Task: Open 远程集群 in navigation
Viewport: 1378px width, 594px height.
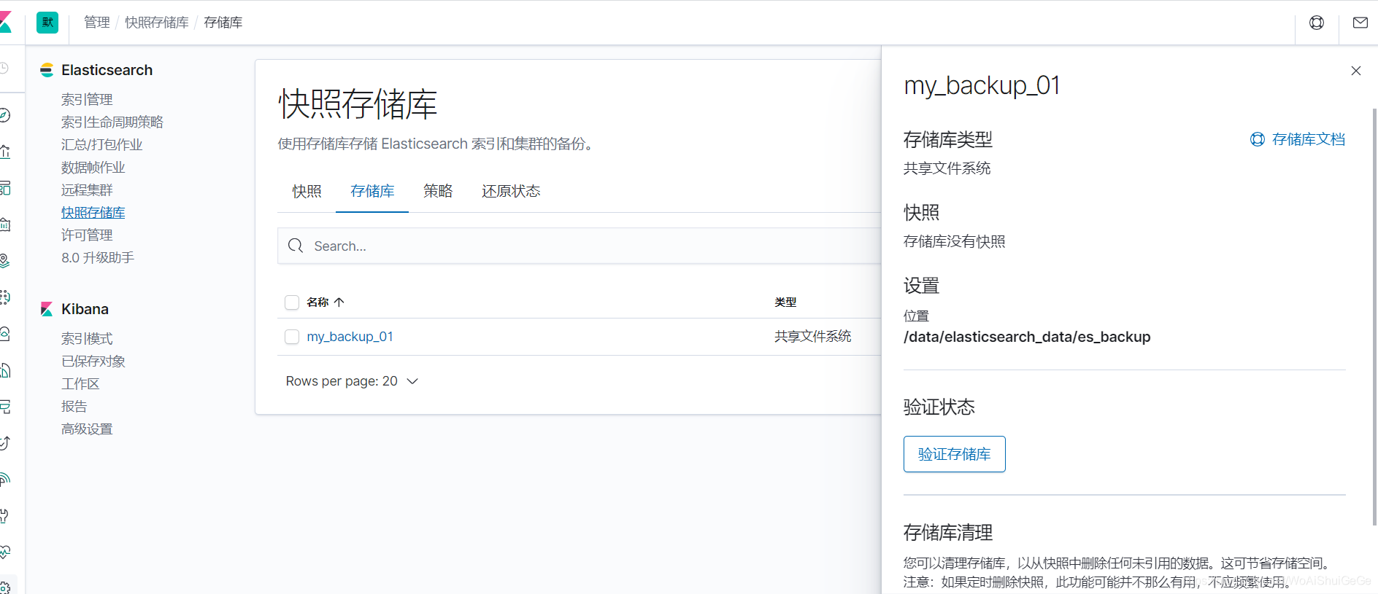Action: click(87, 189)
